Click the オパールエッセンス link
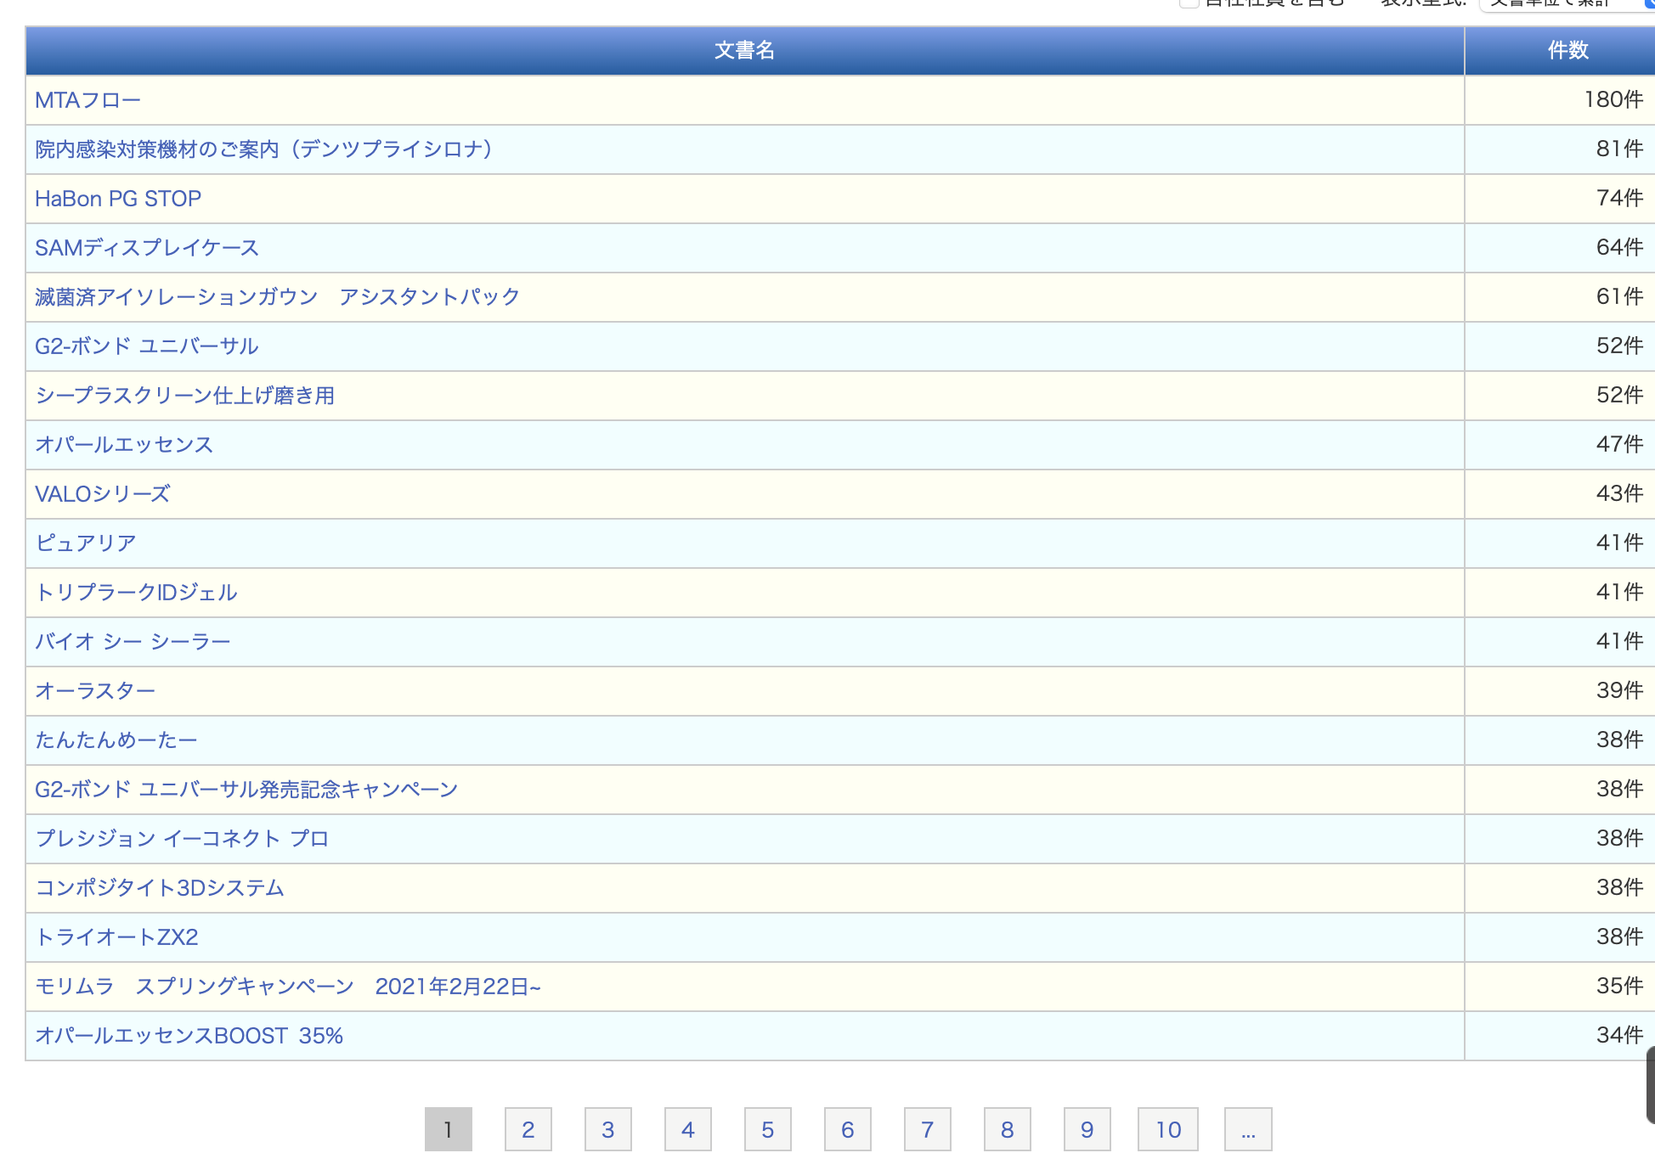 point(124,445)
